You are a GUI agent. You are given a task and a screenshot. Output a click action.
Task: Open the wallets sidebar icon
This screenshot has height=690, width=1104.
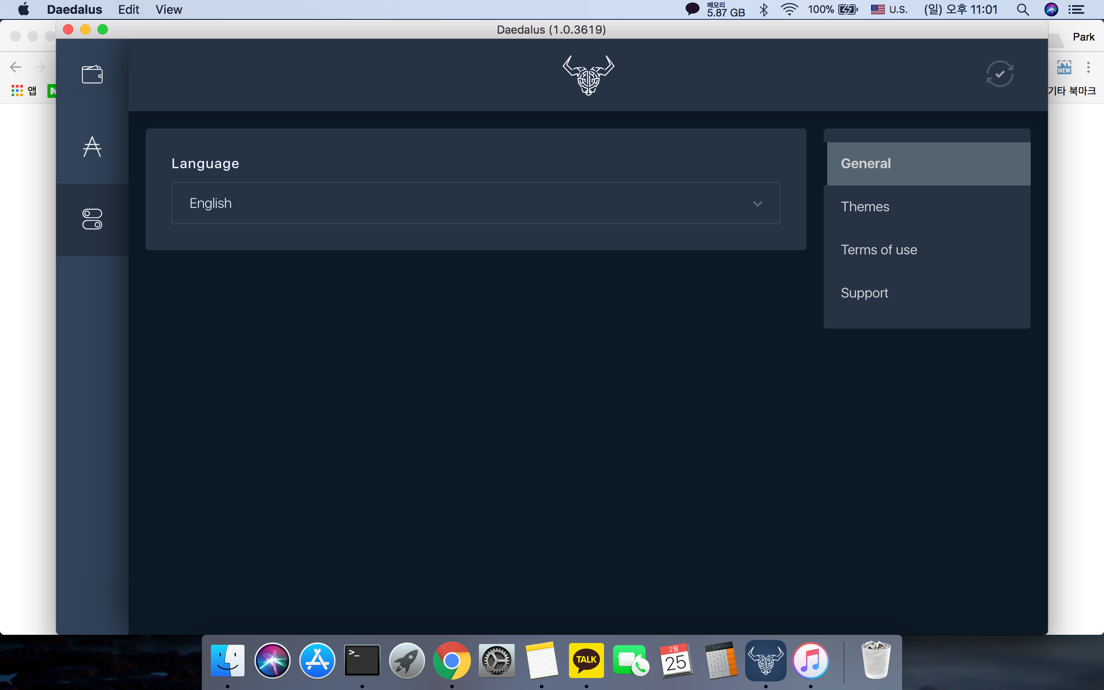point(92,74)
